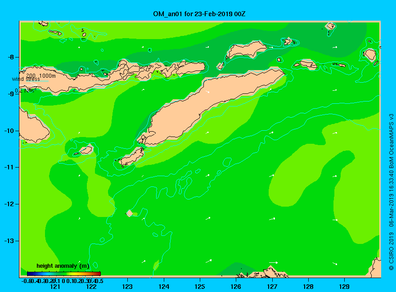Click the '200 1000m' contour legend text
The height and width of the screenshot is (292, 396).
[x=41, y=75]
